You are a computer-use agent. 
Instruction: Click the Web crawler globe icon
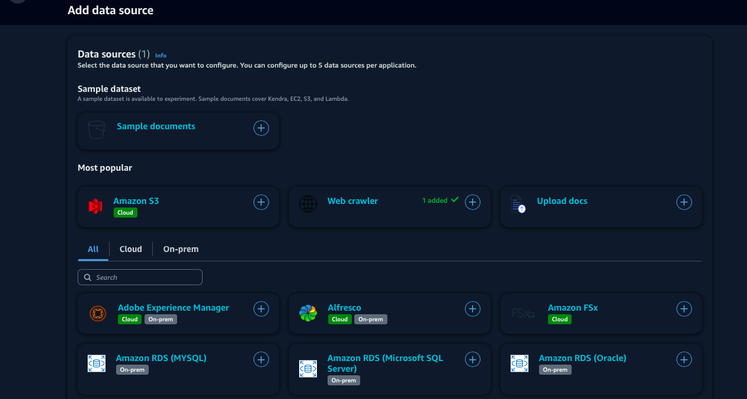tap(308, 204)
